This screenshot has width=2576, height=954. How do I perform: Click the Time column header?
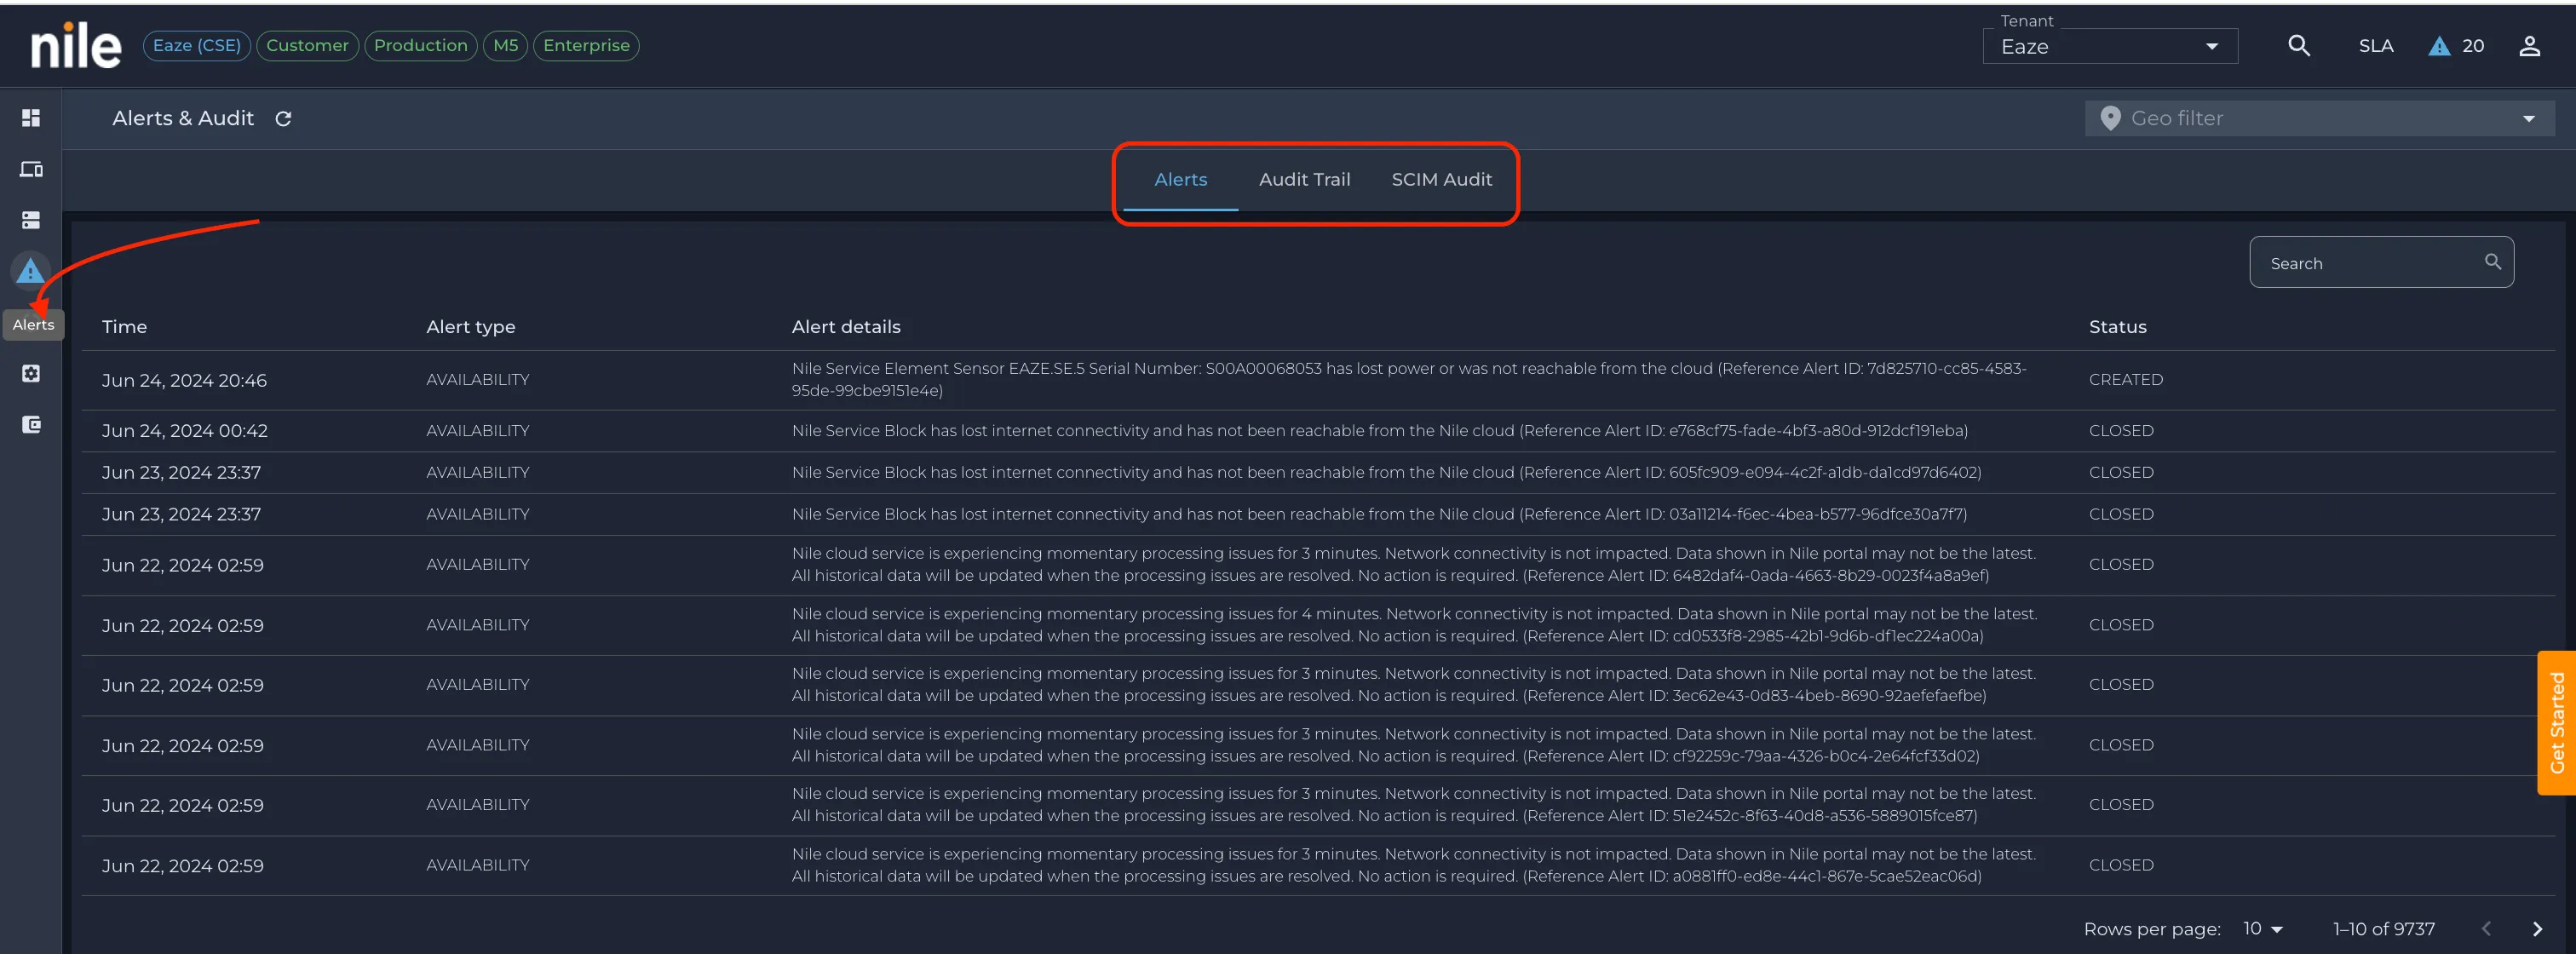pyautogui.click(x=124, y=327)
